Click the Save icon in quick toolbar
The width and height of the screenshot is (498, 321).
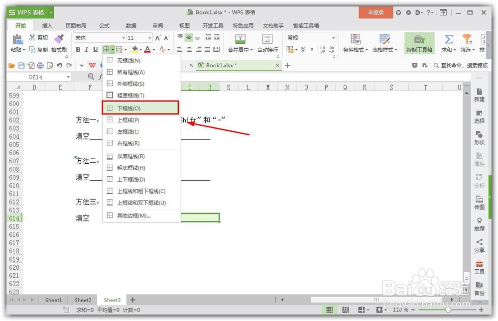(21, 65)
